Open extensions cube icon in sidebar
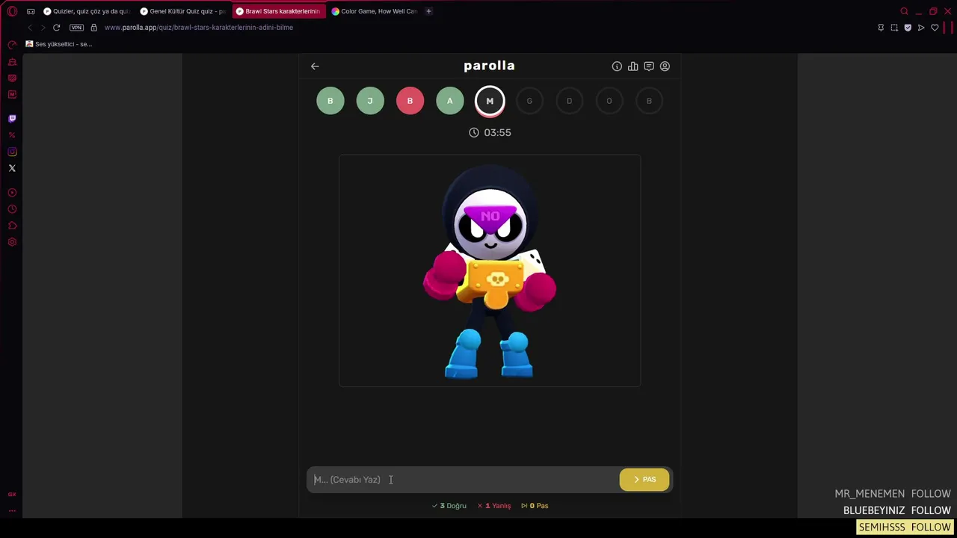This screenshot has height=538, width=957. point(12,226)
